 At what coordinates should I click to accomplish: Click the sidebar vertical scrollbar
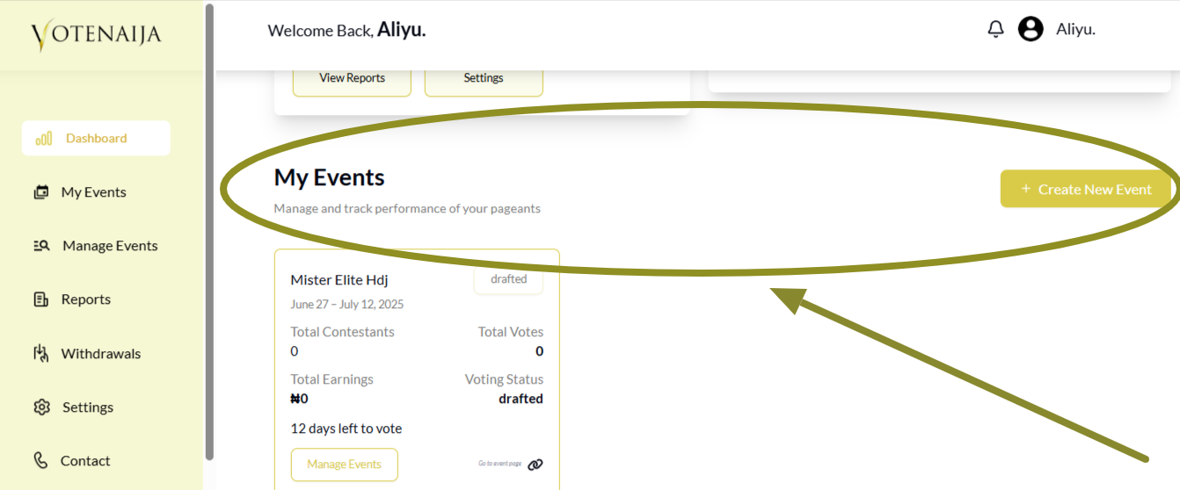coord(209,232)
